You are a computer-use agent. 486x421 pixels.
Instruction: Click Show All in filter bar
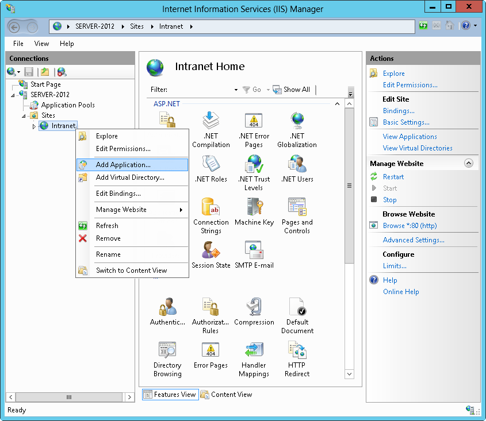[x=292, y=90]
